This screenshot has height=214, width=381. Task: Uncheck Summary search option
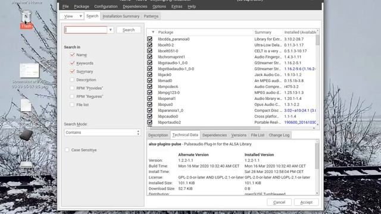click(72, 71)
